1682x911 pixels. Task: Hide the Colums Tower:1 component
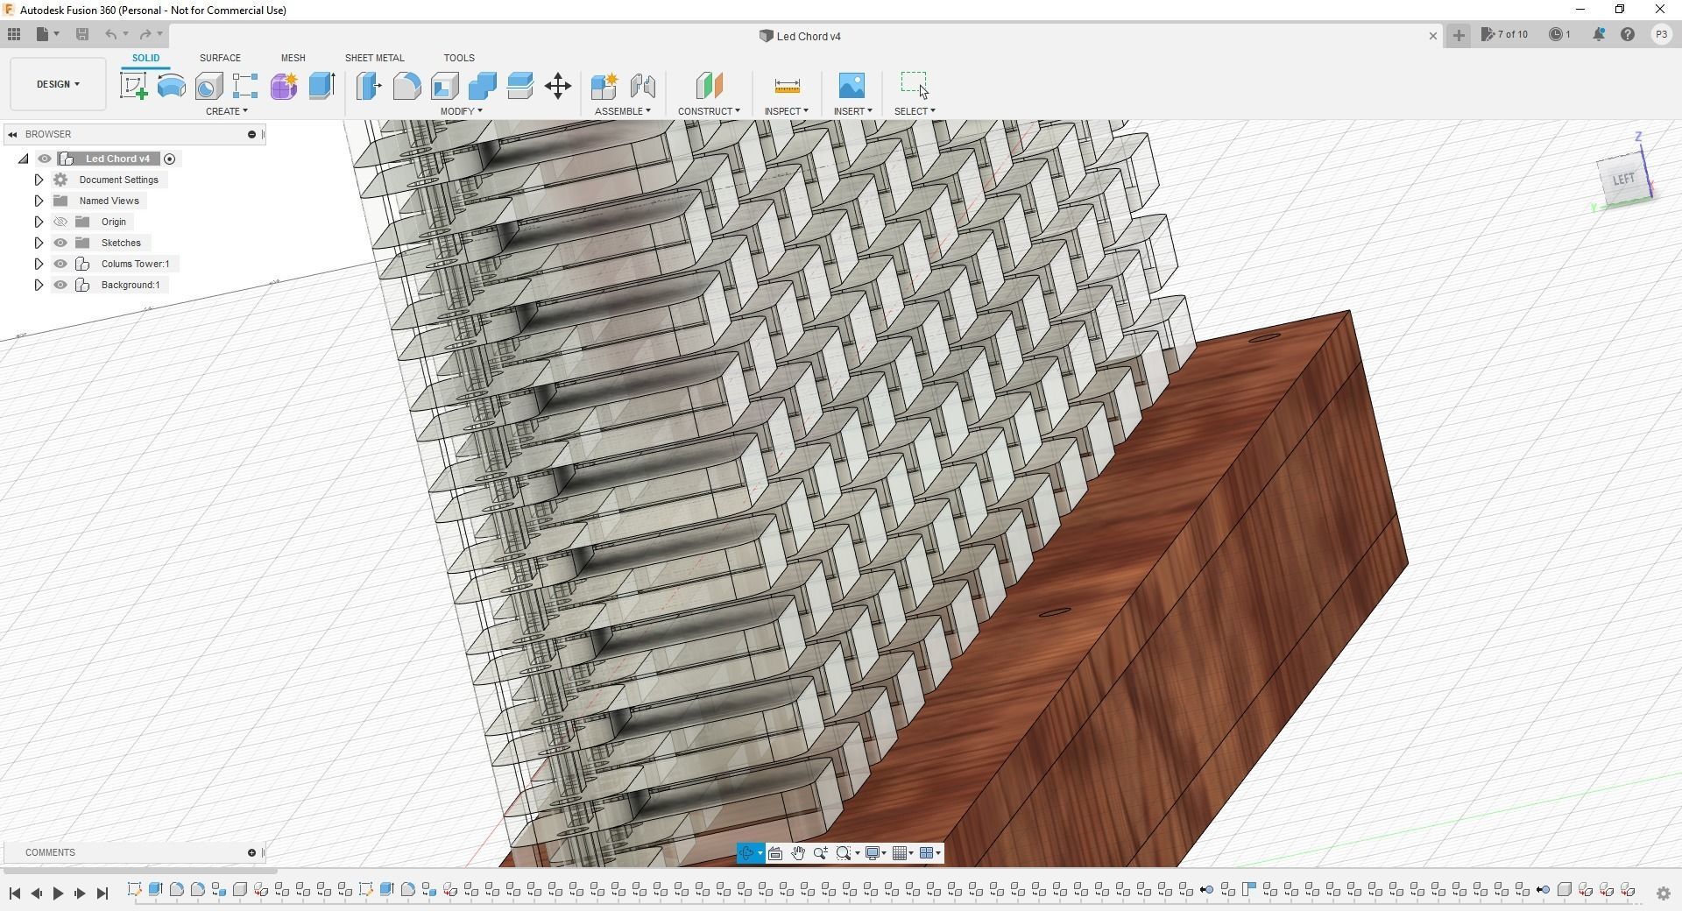[60, 264]
